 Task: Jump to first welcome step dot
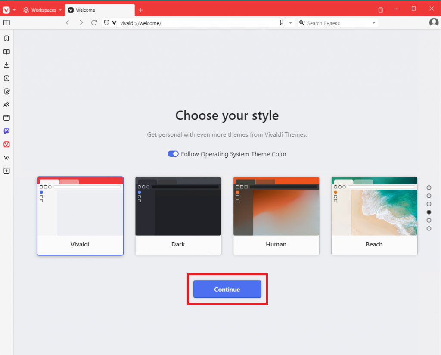[x=429, y=188]
